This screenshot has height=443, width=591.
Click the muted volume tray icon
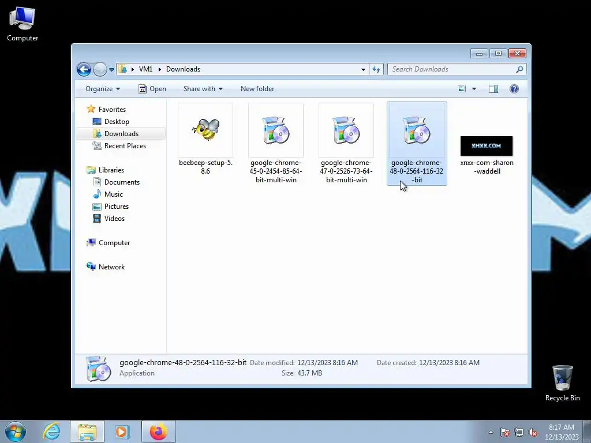click(x=533, y=432)
